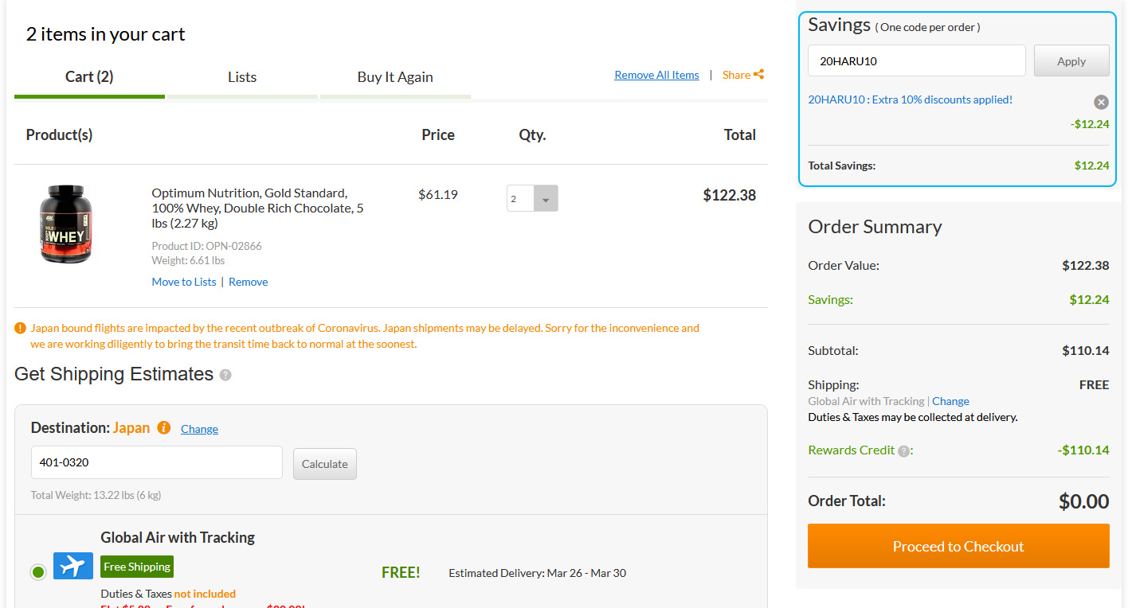The image size is (1132, 608).
Task: Open the quantity dropdown for whey protein
Action: (x=546, y=199)
